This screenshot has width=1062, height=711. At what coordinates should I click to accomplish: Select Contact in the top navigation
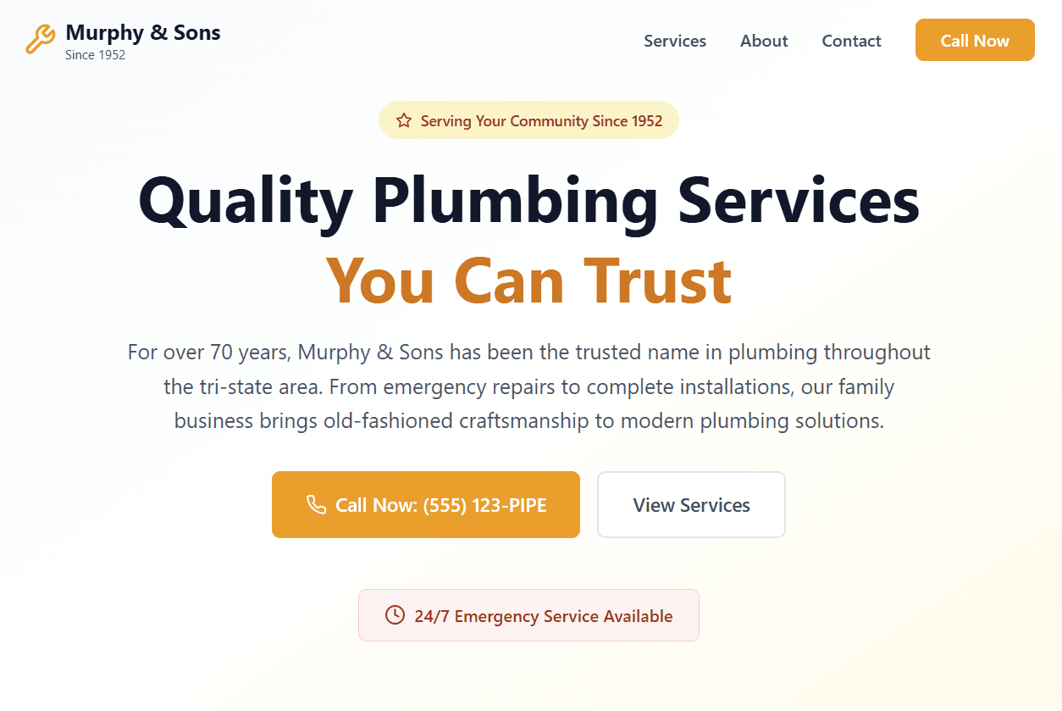click(x=851, y=41)
